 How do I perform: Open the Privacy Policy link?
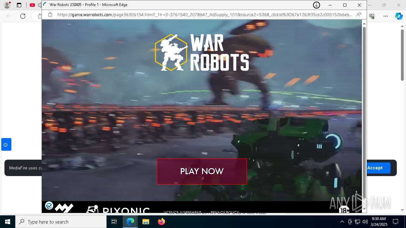click(225, 212)
